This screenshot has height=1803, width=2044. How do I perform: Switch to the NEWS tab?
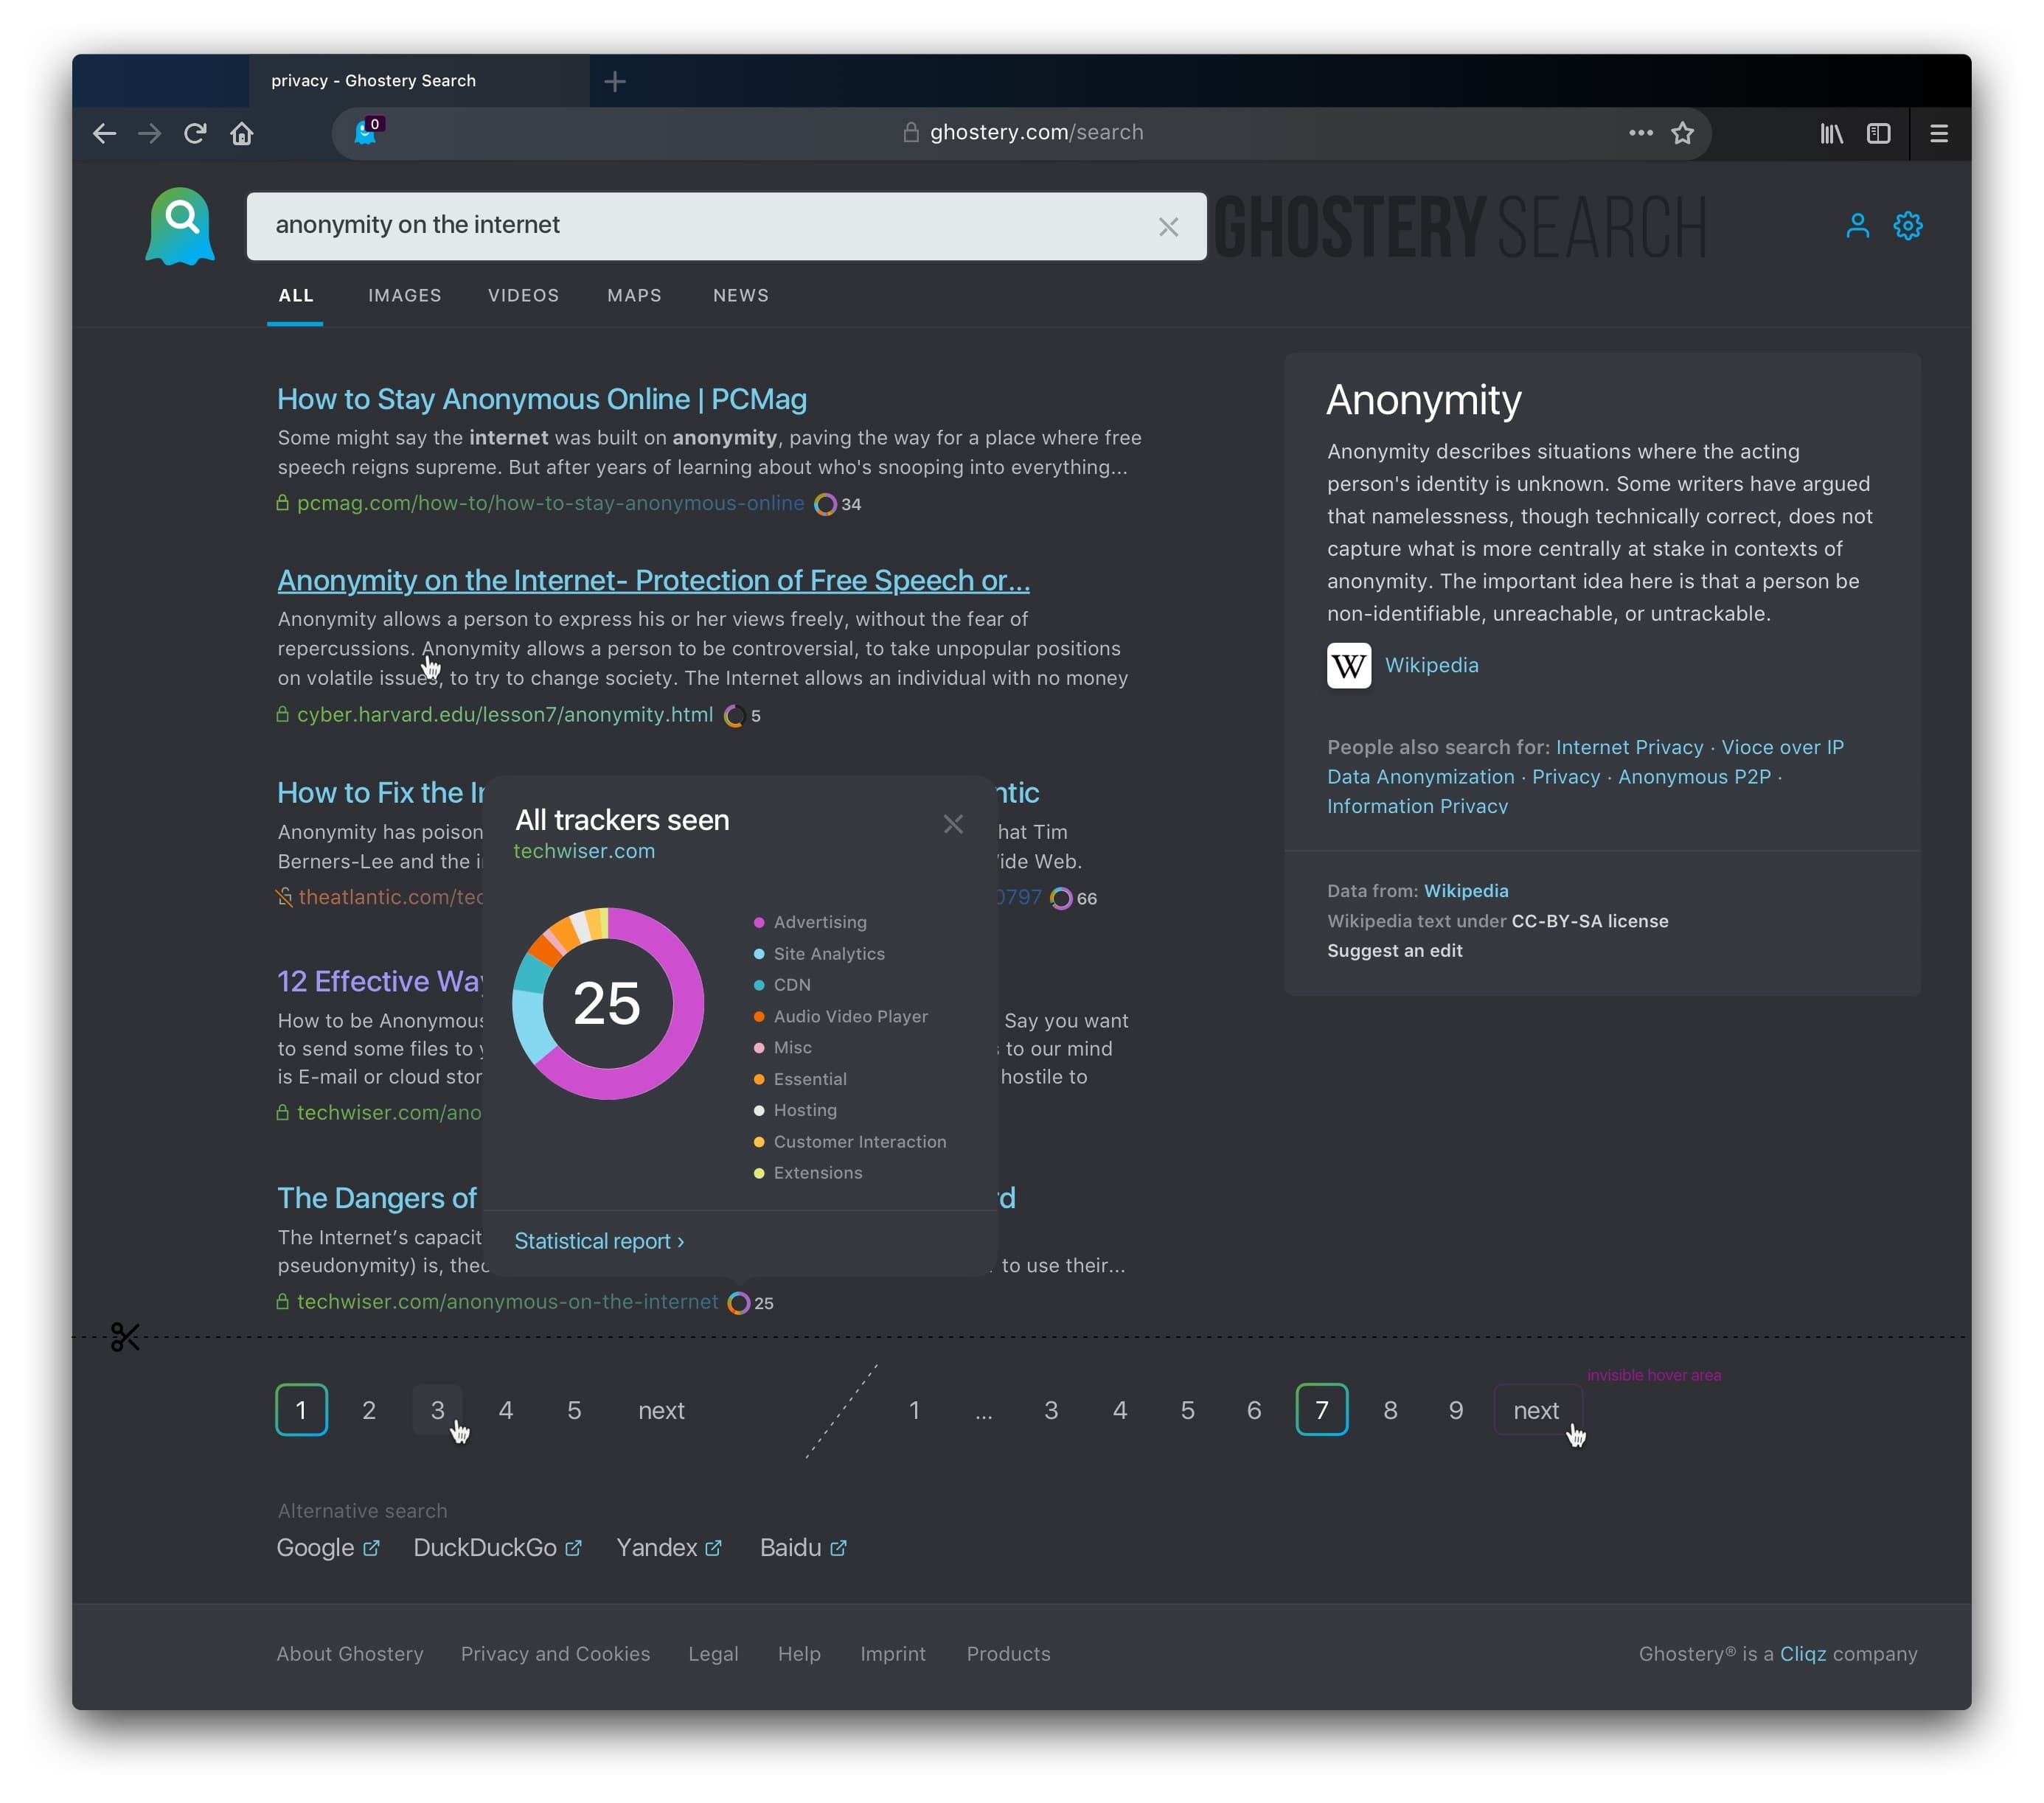click(x=741, y=296)
